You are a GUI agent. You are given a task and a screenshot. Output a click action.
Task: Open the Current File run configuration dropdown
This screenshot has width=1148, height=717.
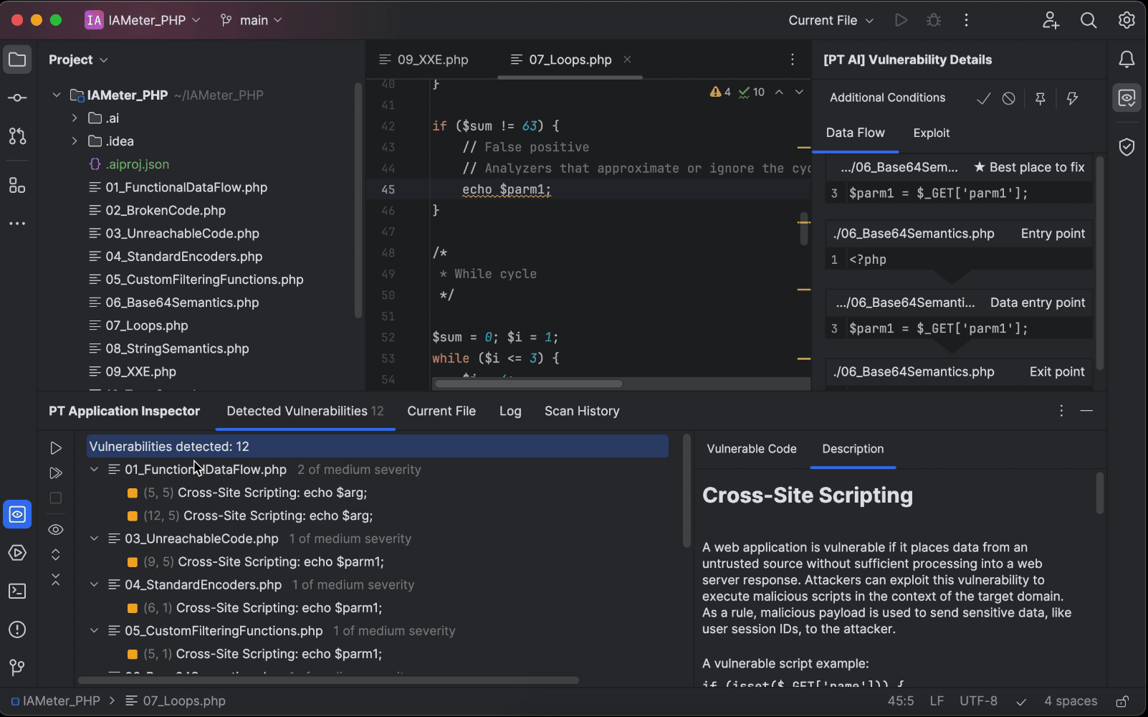(x=831, y=20)
